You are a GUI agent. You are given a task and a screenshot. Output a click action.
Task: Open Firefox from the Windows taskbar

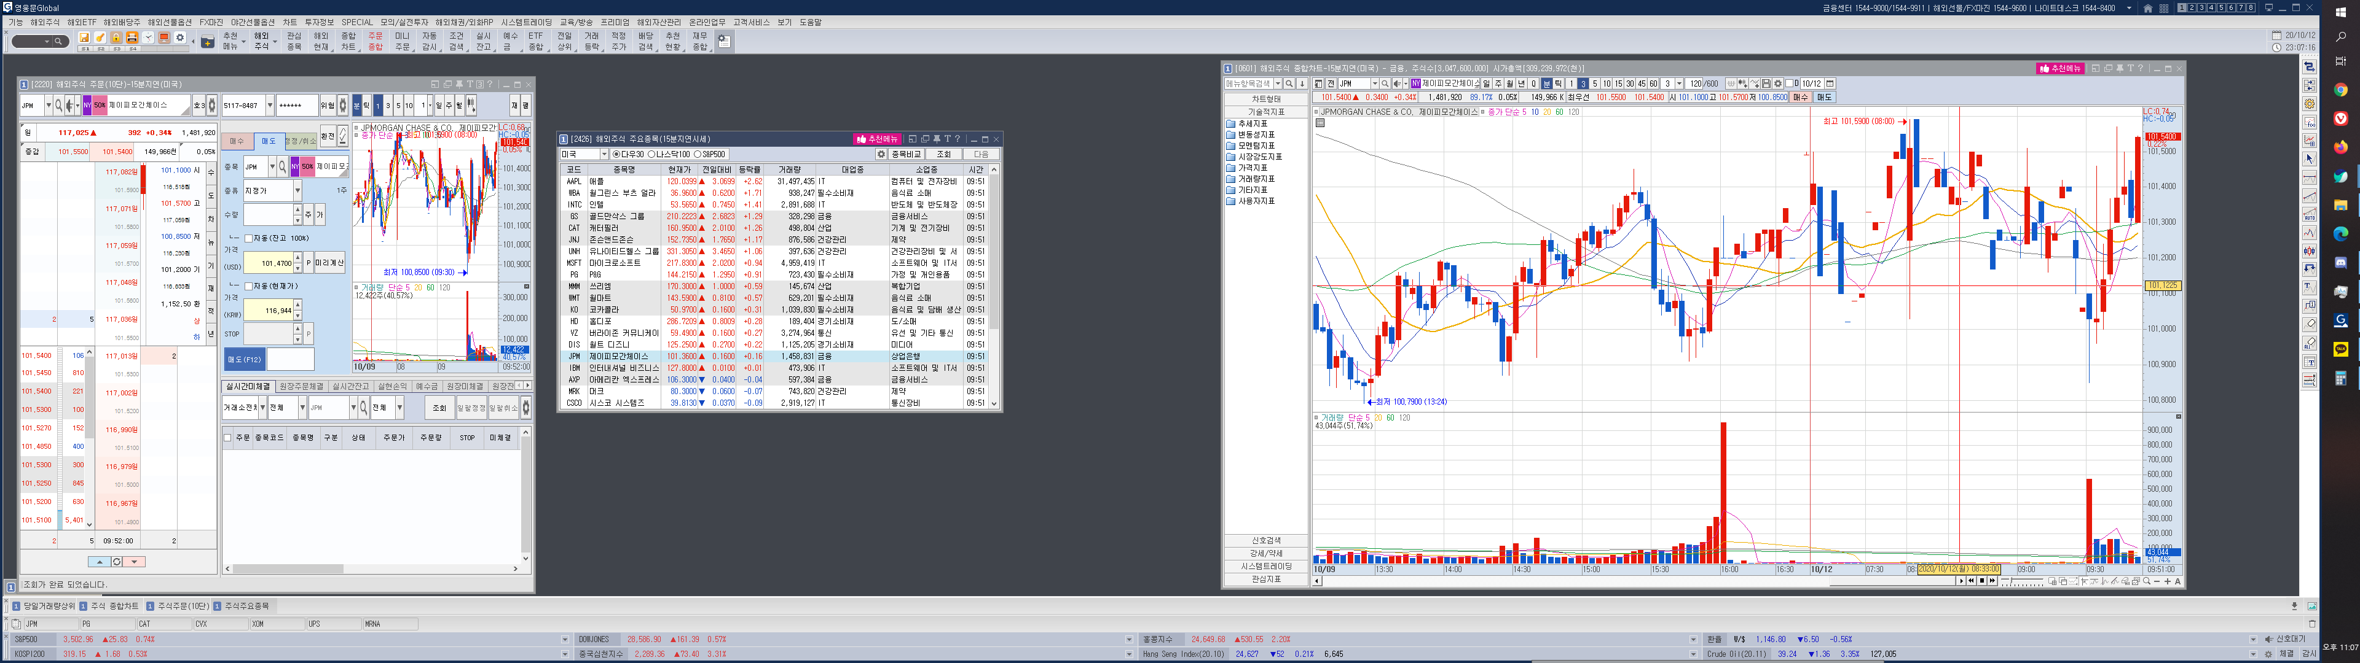click(2340, 147)
